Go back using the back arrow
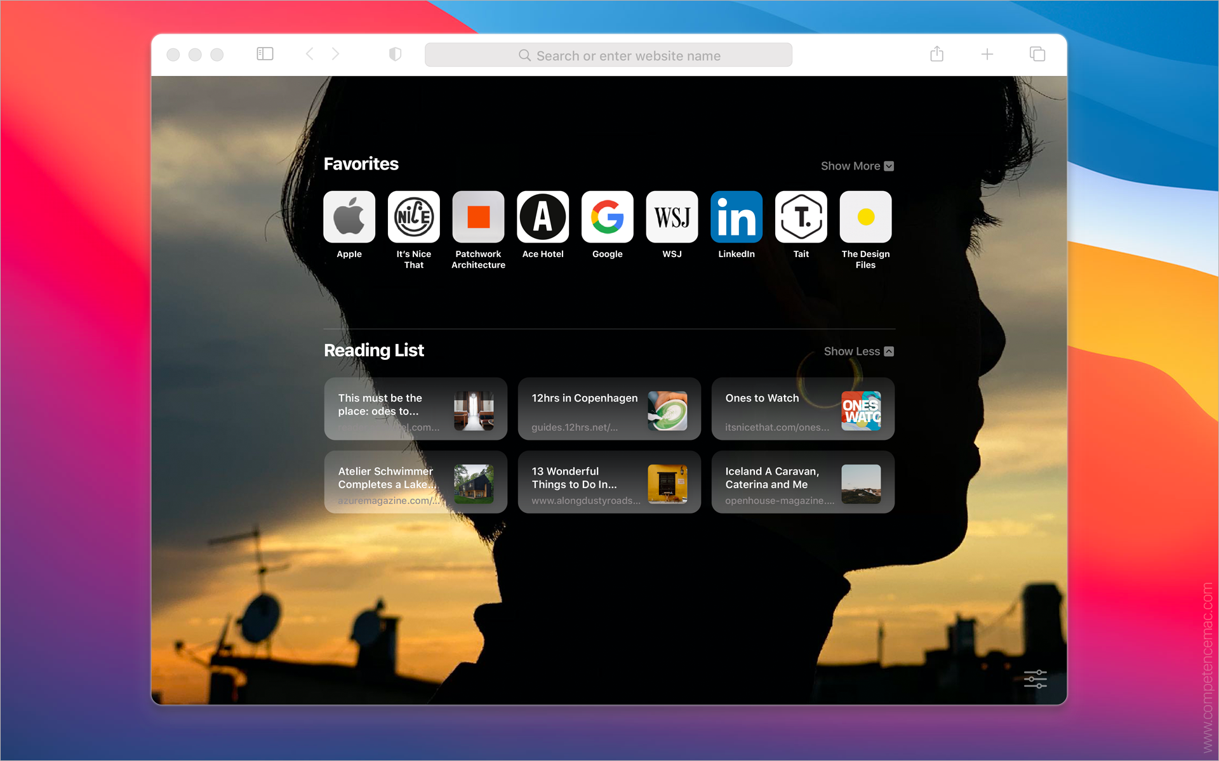 coord(310,54)
